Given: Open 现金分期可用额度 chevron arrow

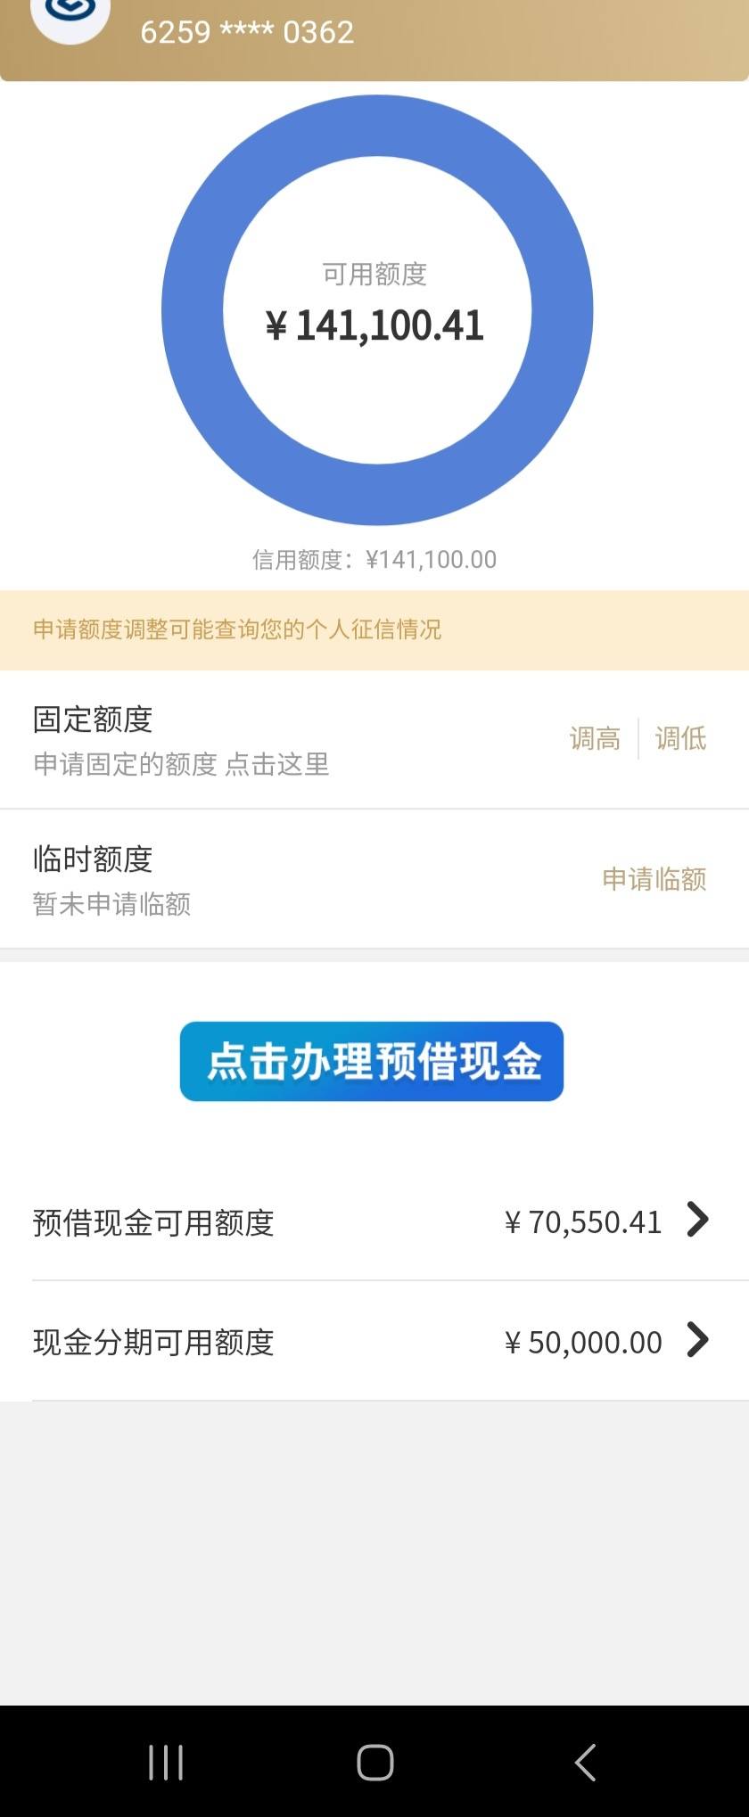Looking at the screenshot, I should click(698, 1339).
